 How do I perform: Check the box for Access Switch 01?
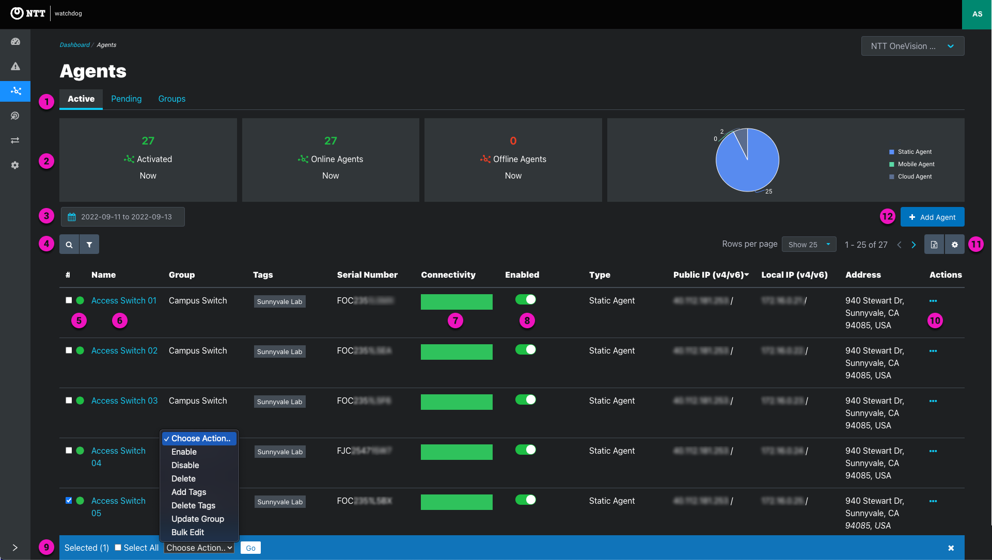point(69,300)
